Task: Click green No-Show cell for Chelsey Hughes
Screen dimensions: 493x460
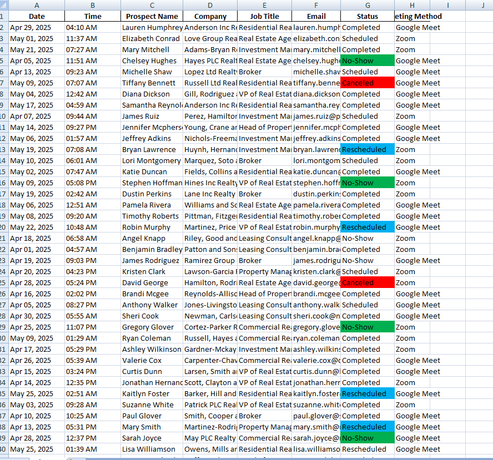Action: tap(368, 60)
